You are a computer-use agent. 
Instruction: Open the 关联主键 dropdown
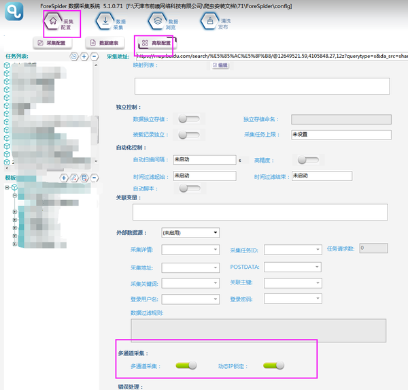pyautogui.click(x=293, y=283)
